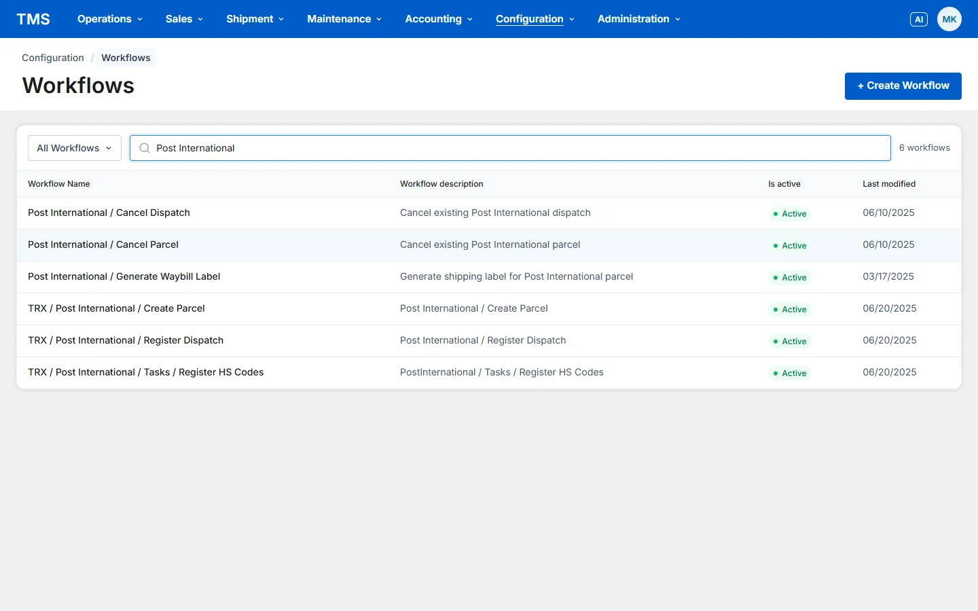Click the search magnifier icon

[145, 148]
